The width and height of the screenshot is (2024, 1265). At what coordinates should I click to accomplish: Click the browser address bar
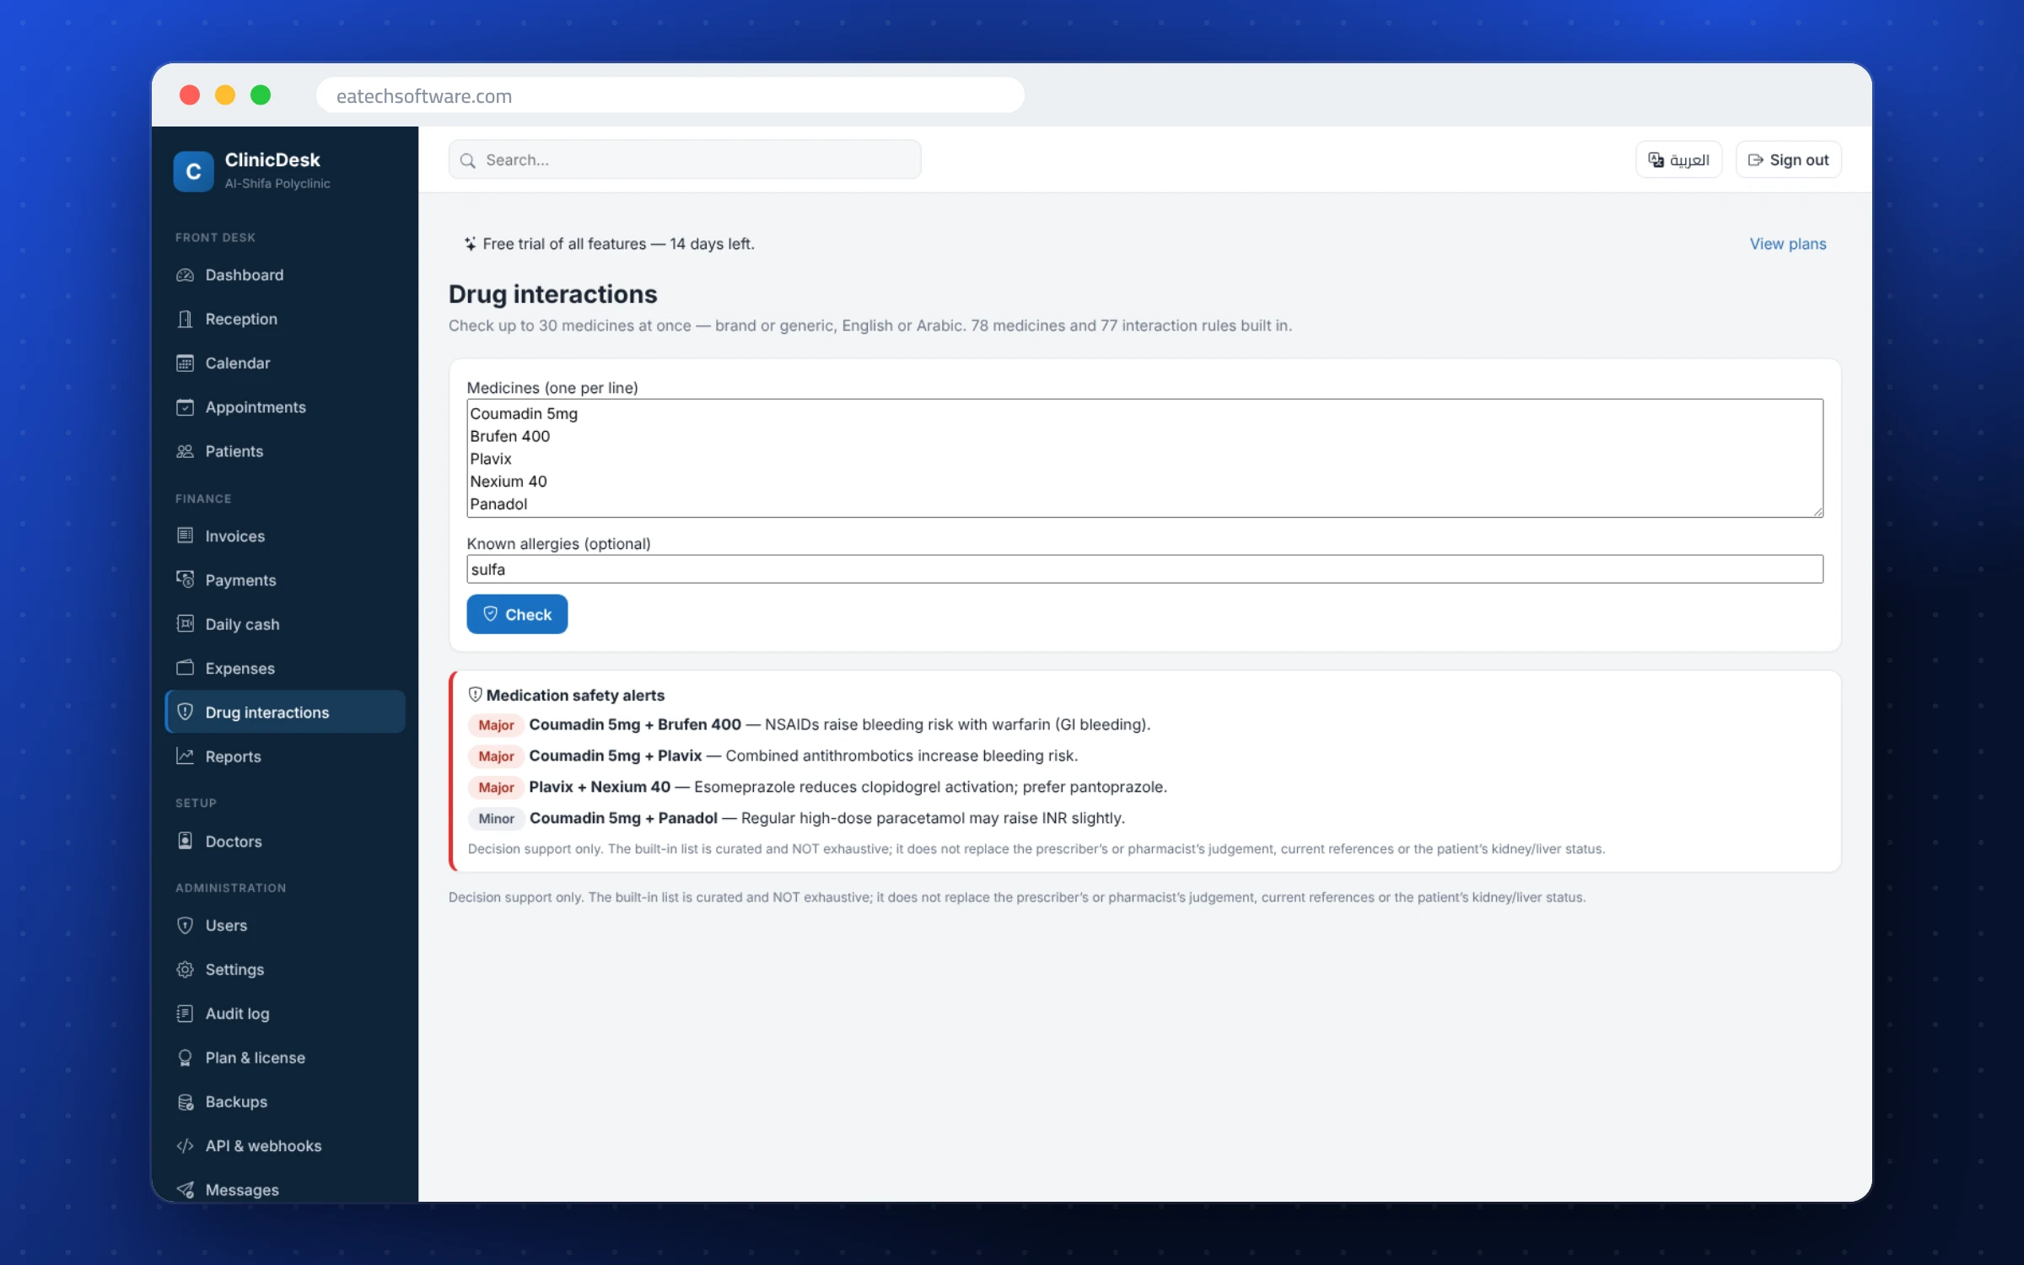click(670, 95)
